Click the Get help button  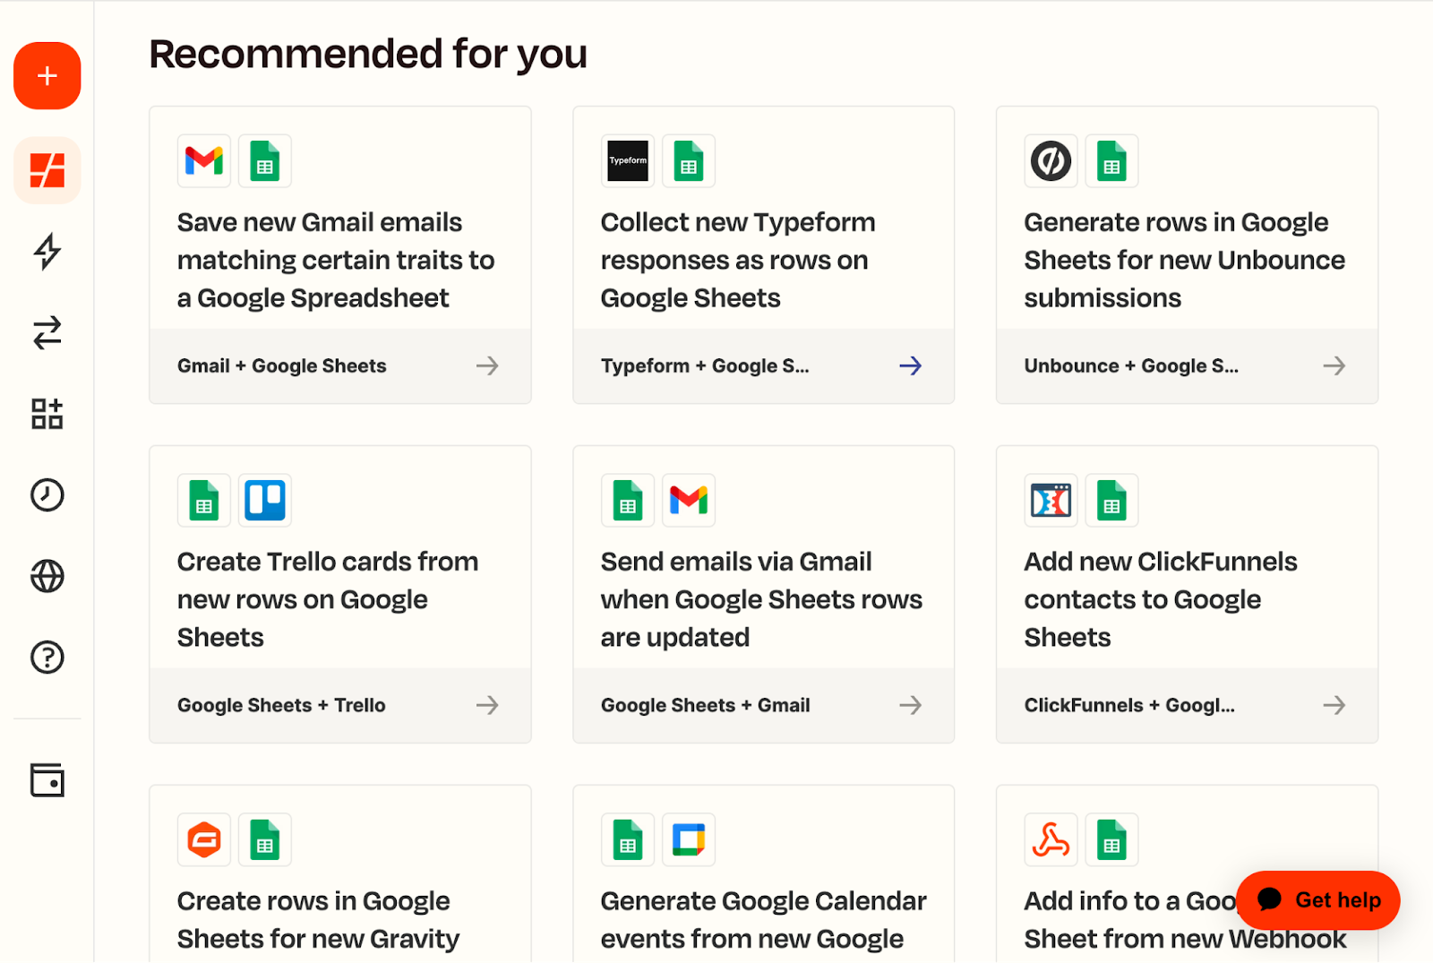(x=1317, y=900)
